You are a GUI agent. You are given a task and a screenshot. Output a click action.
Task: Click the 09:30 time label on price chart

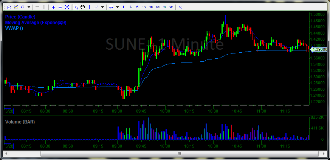(118, 111)
